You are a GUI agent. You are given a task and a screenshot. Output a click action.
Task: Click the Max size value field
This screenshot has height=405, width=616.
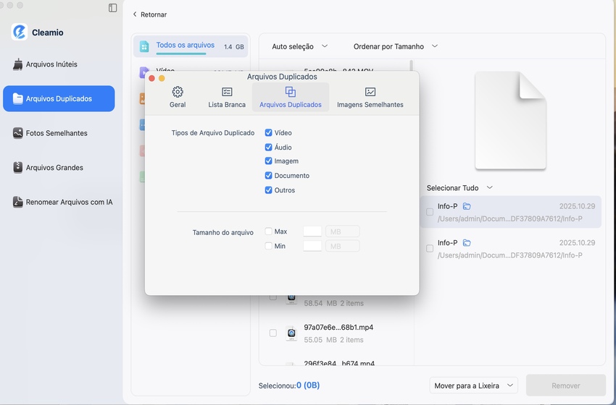click(x=312, y=231)
